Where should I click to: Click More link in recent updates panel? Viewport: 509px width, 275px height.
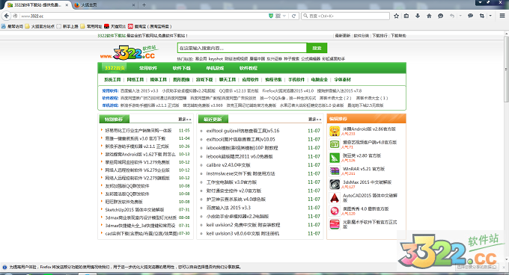[314, 120]
